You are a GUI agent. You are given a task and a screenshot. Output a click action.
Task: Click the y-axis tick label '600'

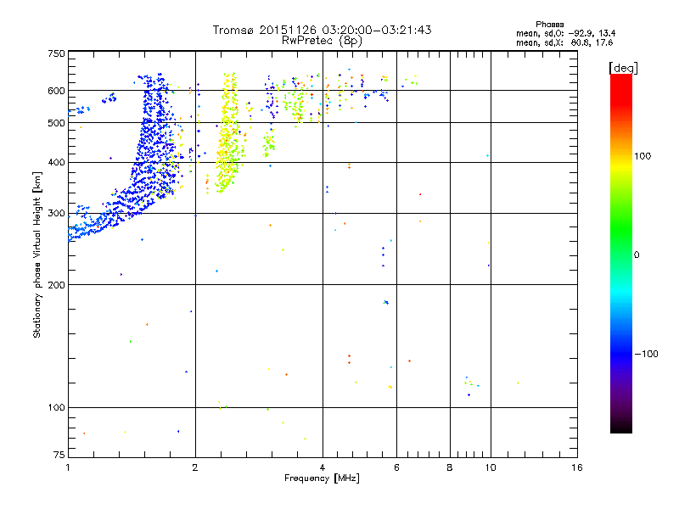tap(56, 91)
